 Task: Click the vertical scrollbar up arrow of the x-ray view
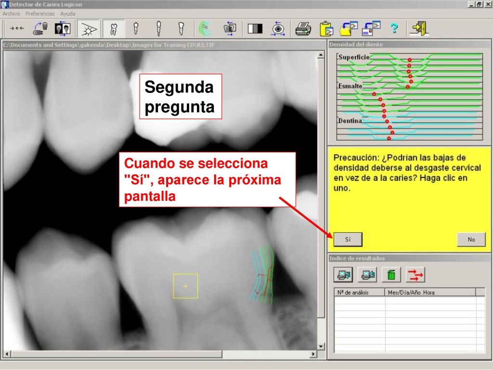click(x=321, y=55)
